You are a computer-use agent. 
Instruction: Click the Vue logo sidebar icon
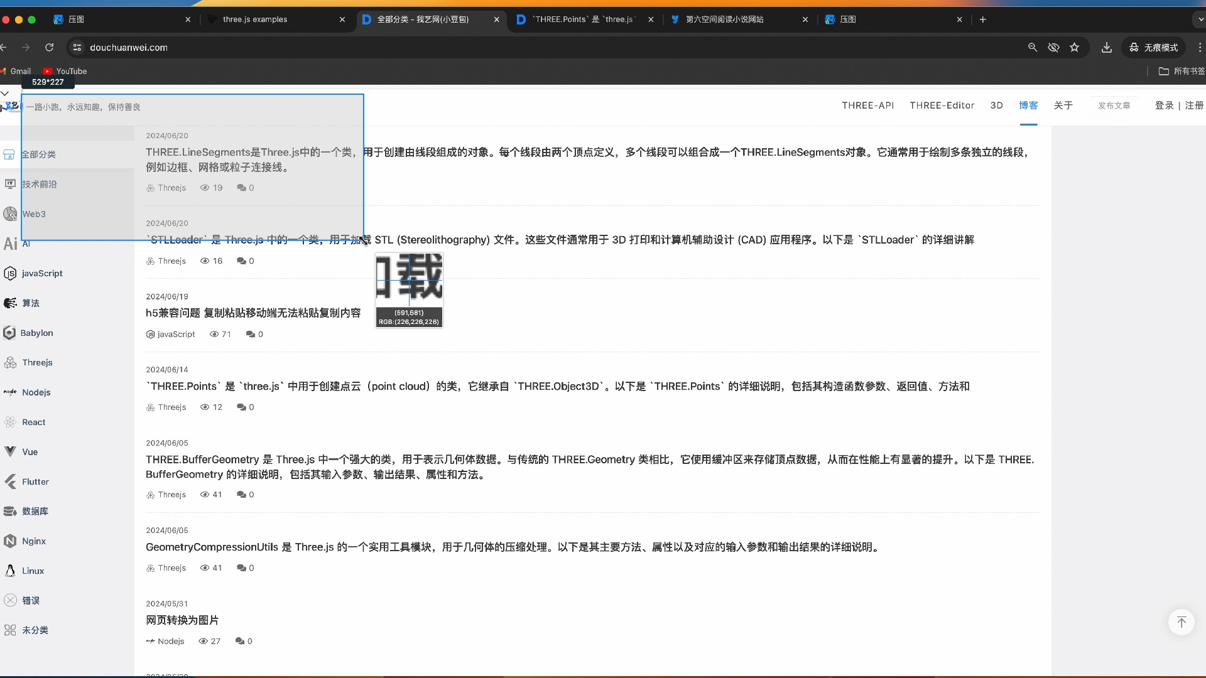tap(10, 451)
